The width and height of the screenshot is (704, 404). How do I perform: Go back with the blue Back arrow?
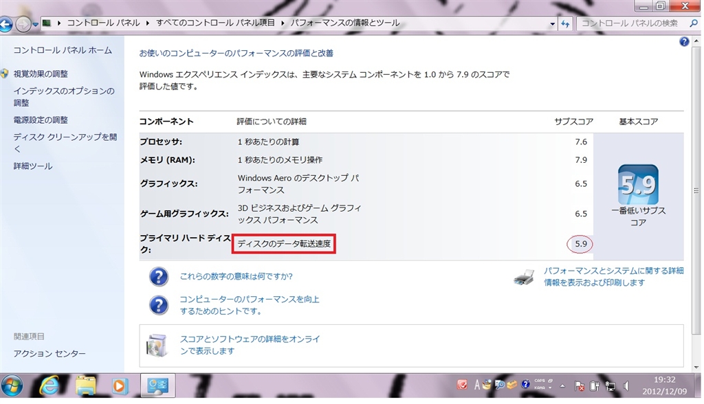point(5,24)
